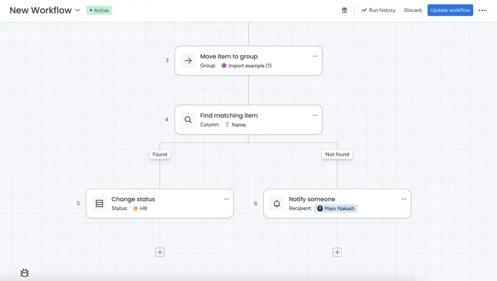Click the Run history chart icon
This screenshot has height=281, width=497.
(364, 10)
